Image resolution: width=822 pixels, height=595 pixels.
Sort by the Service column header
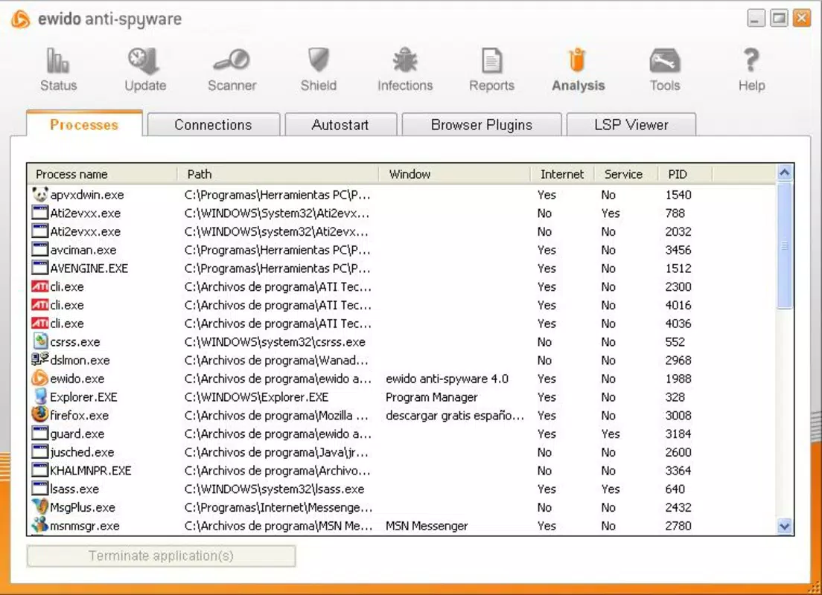click(626, 174)
